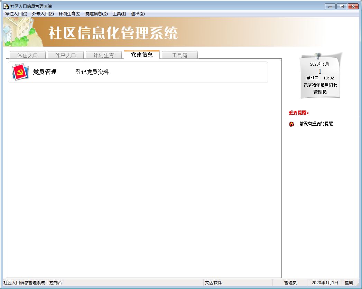Screen dimensions: 362x289
Task: Click the pushpin on the calendar note
Action: point(317,56)
